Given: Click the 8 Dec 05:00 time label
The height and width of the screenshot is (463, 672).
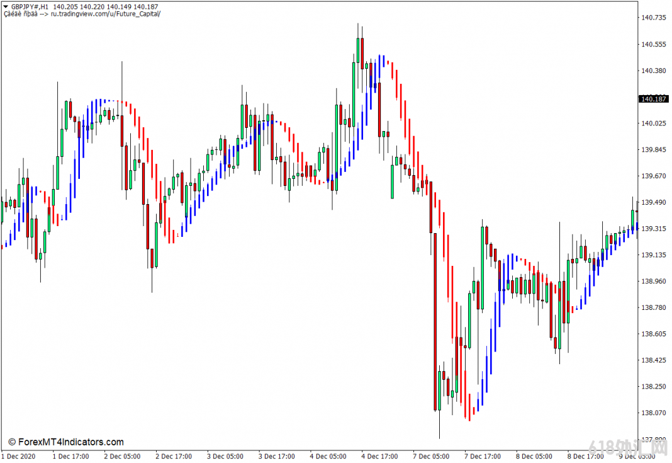Looking at the screenshot, I should (x=534, y=456).
